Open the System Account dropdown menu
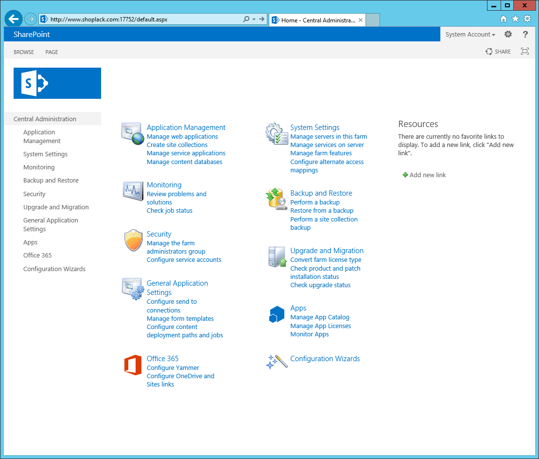The width and height of the screenshot is (539, 459). coord(470,35)
